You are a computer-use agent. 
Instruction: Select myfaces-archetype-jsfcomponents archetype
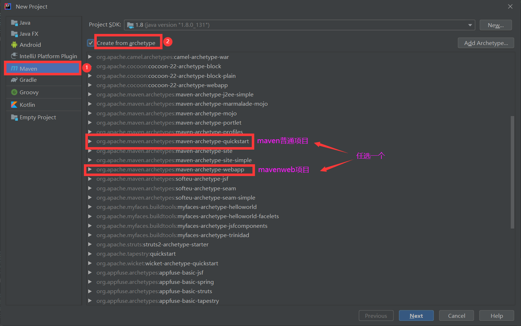coord(182,226)
